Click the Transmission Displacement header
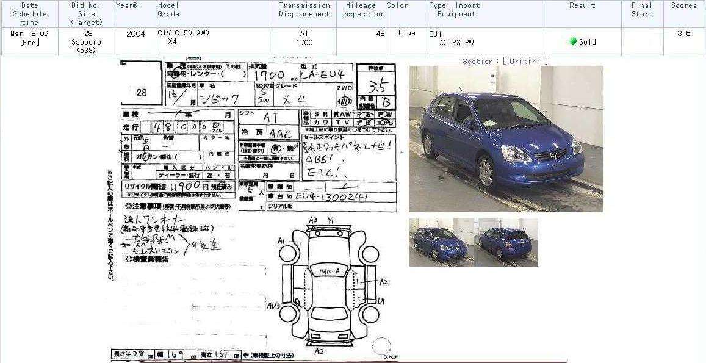Image resolution: width=706 pixels, height=363 pixels. 304,14
